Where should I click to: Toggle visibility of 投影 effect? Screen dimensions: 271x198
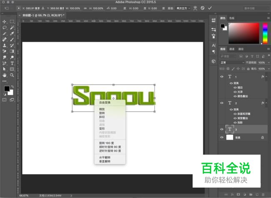235,123
